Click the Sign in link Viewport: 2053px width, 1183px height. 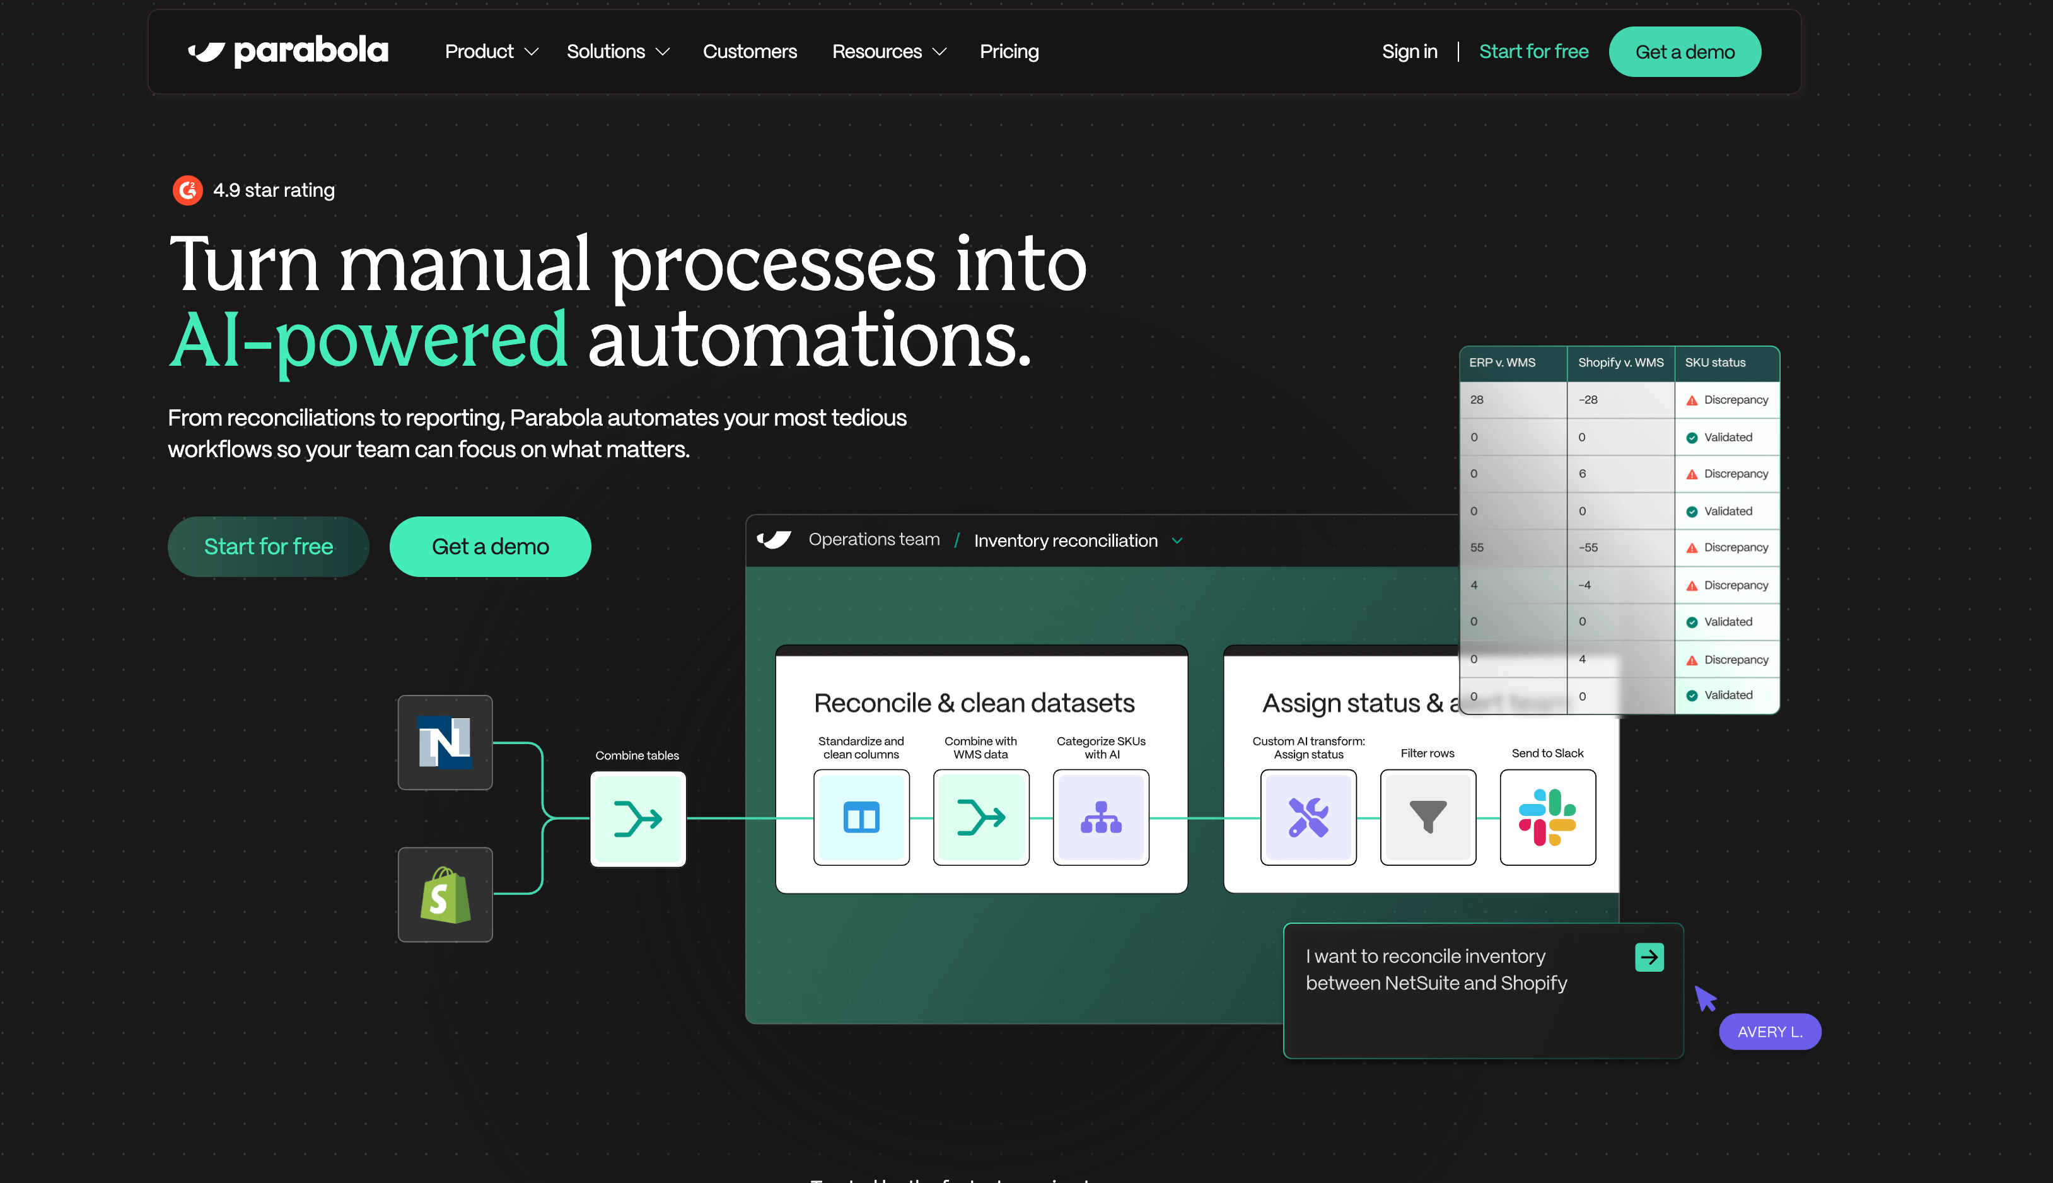tap(1409, 52)
